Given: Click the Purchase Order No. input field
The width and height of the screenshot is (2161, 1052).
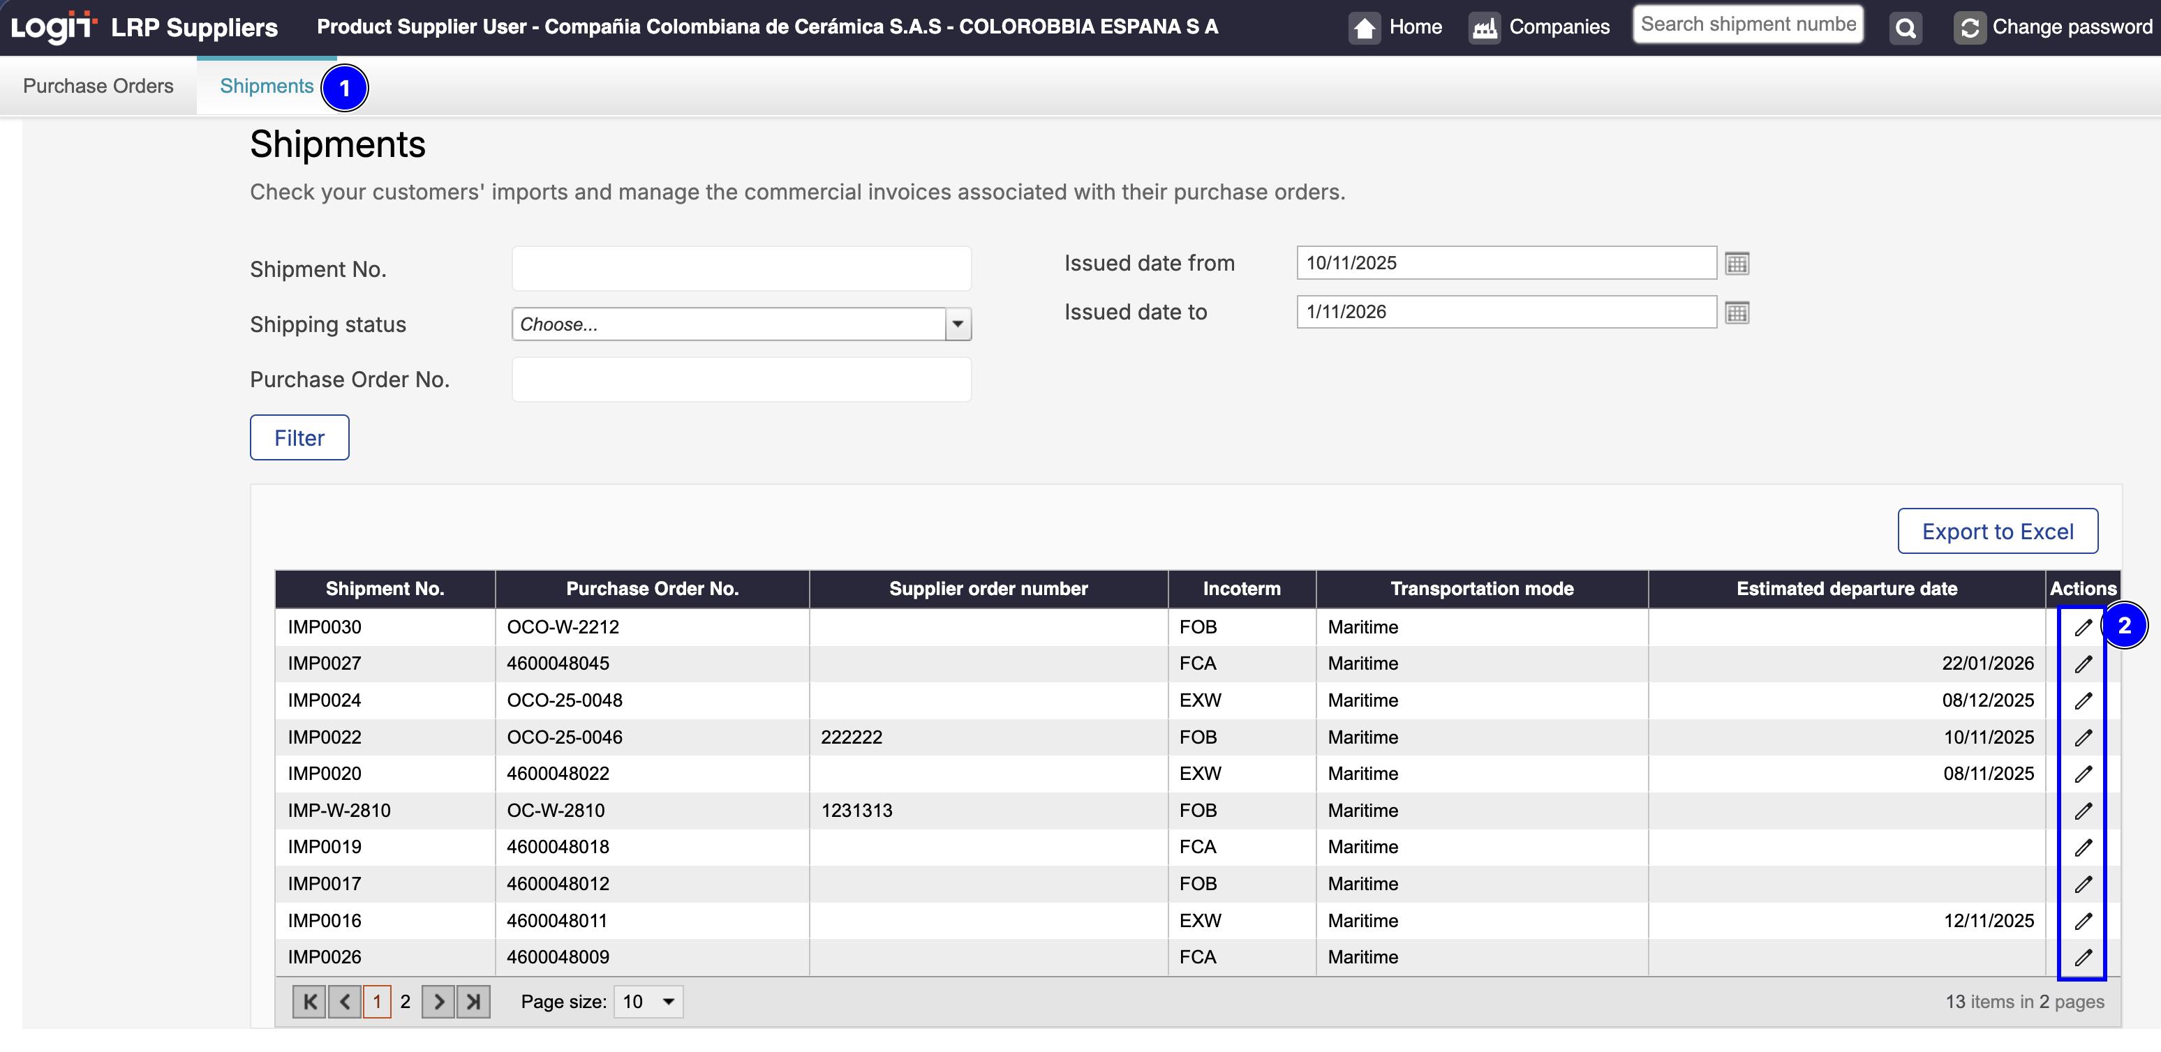Looking at the screenshot, I should click(x=741, y=380).
